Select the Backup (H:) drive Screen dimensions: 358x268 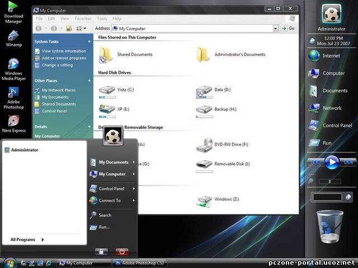coord(216,111)
